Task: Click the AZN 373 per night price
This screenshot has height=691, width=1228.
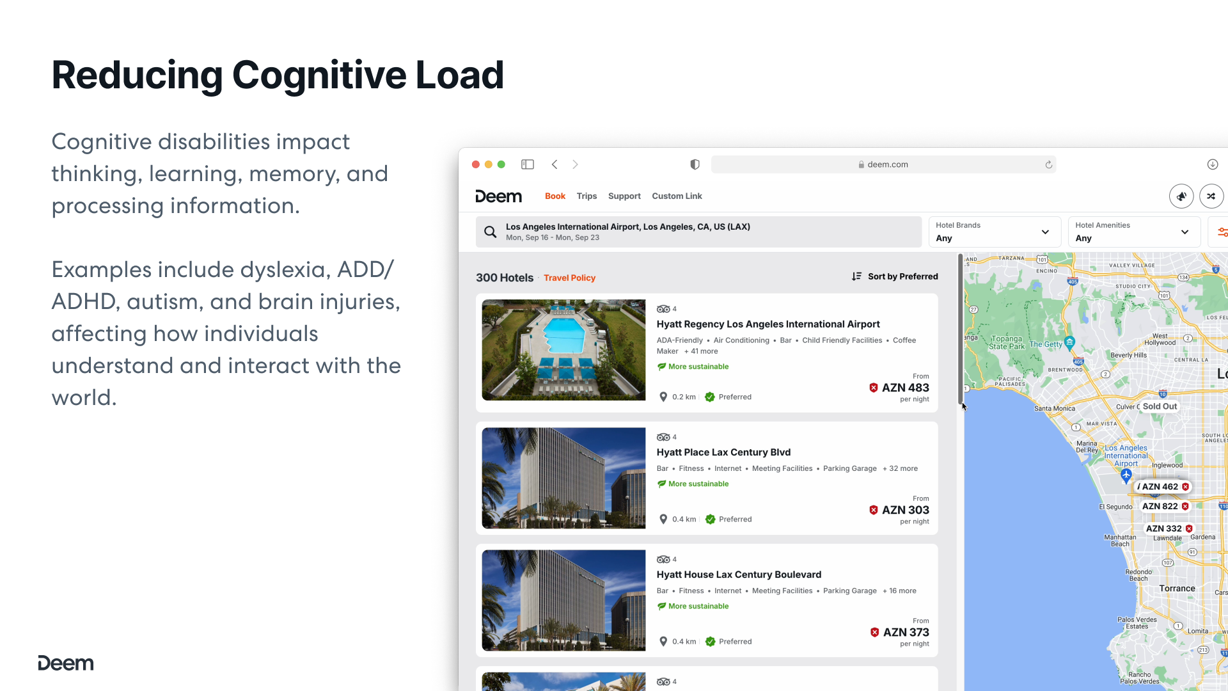Action: pyautogui.click(x=906, y=632)
